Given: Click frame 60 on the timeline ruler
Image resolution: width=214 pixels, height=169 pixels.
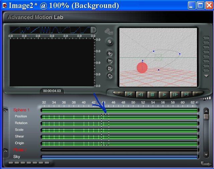Looking at the screenshot, I should click(x=183, y=102).
